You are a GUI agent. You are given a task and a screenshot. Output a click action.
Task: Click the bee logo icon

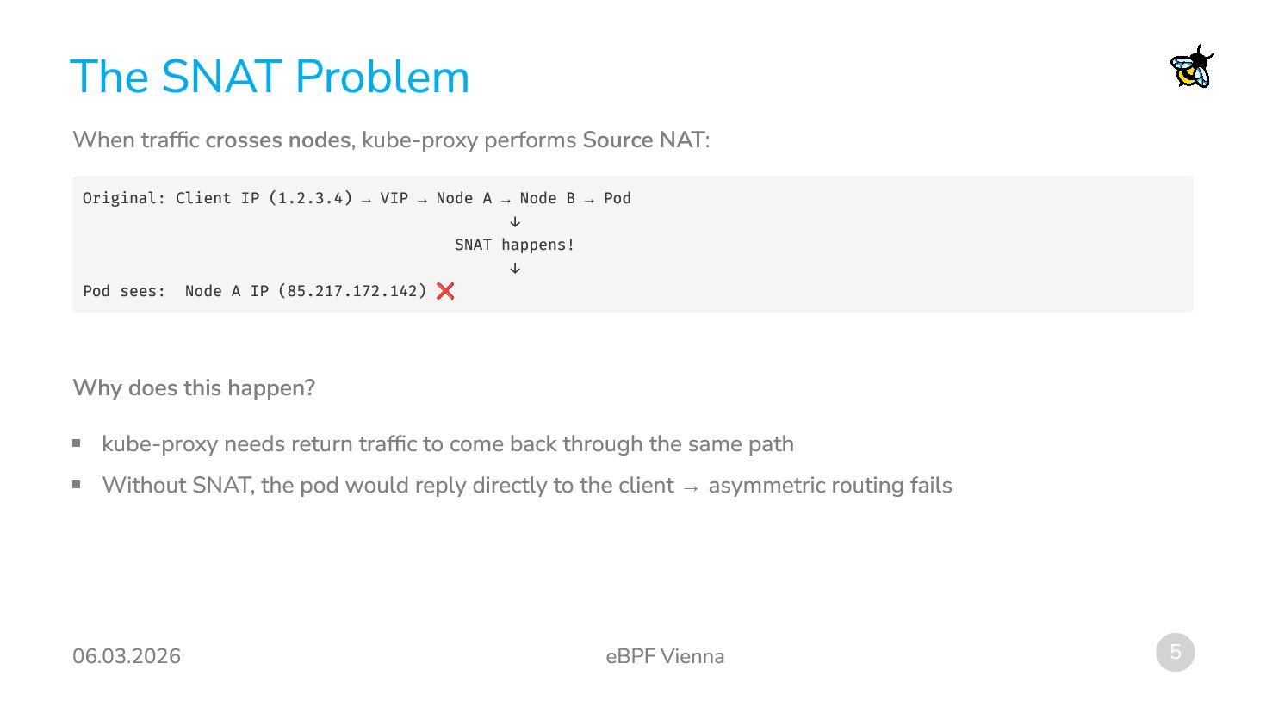pos(1192,67)
